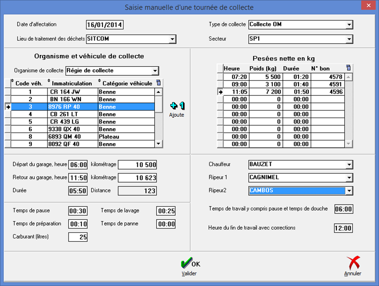The image size is (379, 286).
Task: Open the Lieu de traitement des déchets dropdown
Action: [172, 39]
